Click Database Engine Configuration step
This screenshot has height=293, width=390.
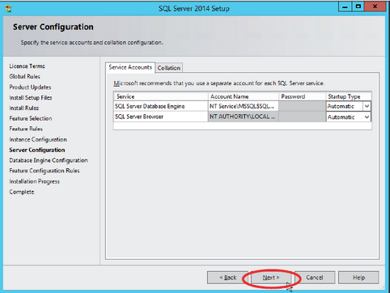pos(49,160)
